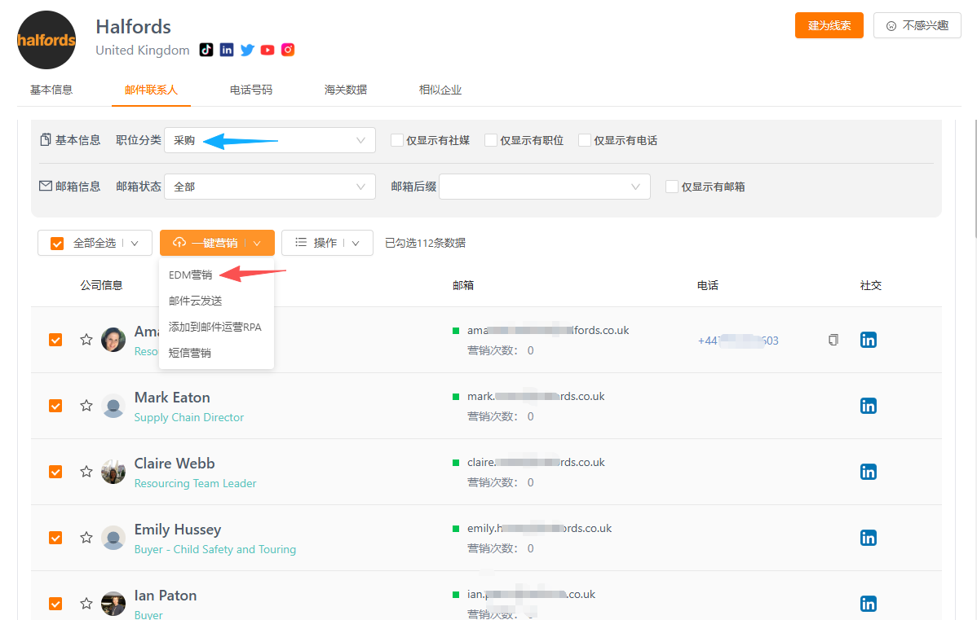Switch to 基本信息 tab

click(51, 90)
